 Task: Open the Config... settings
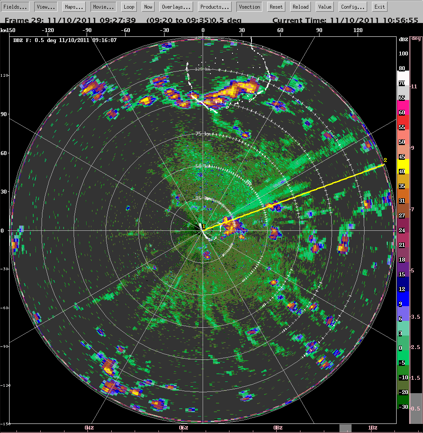click(353, 7)
